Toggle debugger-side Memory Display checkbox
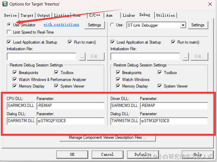 [118, 86]
